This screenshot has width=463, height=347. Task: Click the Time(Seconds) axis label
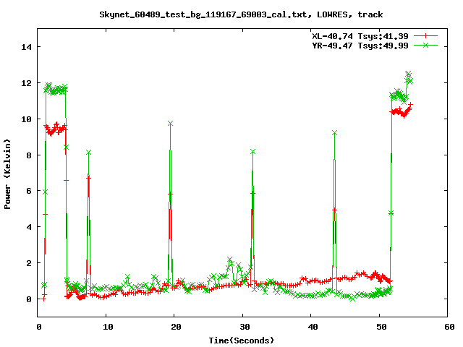coord(242,340)
